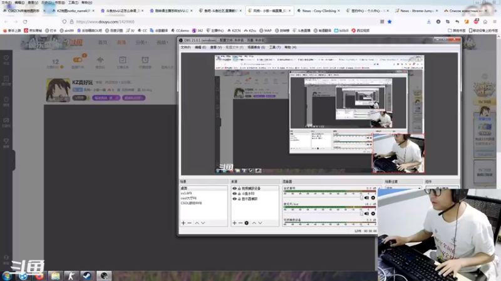Viewport: 501px width, 281px height.
Task: Click the KZ真好玩 streamer avatar
Action: 58,91
